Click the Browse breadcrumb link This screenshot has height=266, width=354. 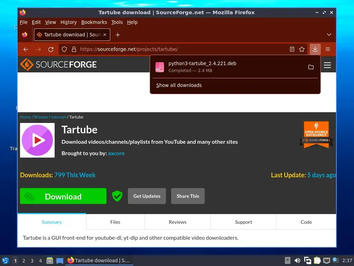(x=41, y=117)
